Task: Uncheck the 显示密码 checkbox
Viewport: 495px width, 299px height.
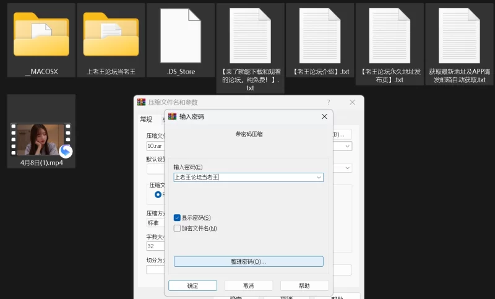Action: pyautogui.click(x=178, y=218)
